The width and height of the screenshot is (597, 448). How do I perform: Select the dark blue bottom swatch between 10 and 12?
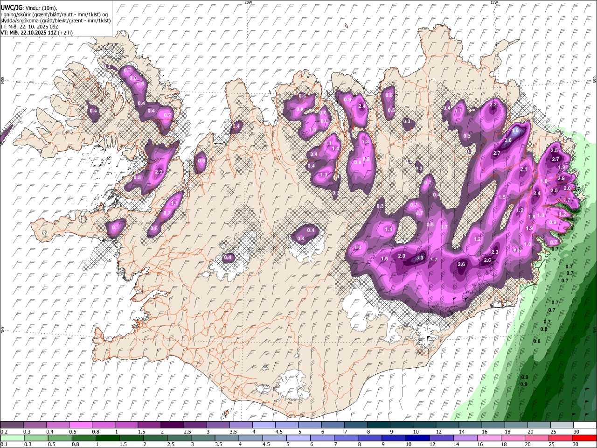417,438
